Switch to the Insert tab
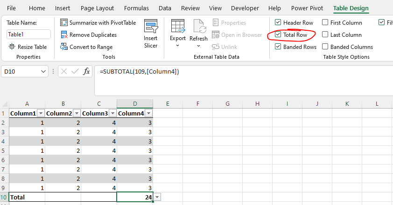 pyautogui.click(x=63, y=8)
